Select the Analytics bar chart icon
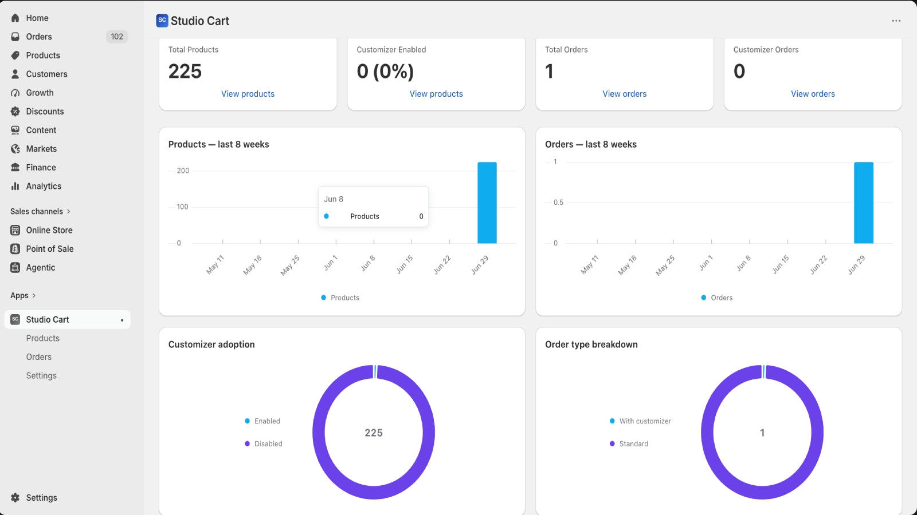Viewport: 917px width, 515px height. tap(15, 186)
